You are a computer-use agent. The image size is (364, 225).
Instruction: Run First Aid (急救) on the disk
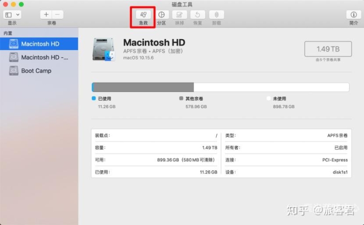[x=143, y=15]
